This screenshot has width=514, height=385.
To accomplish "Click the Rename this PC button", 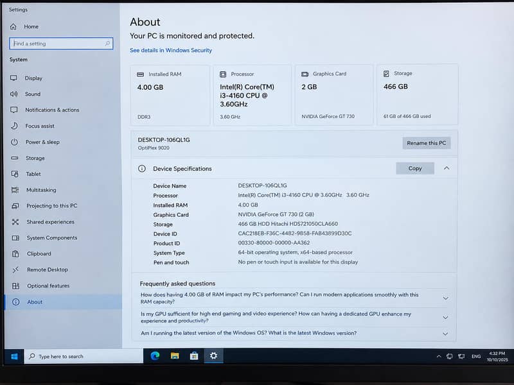I will [427, 143].
